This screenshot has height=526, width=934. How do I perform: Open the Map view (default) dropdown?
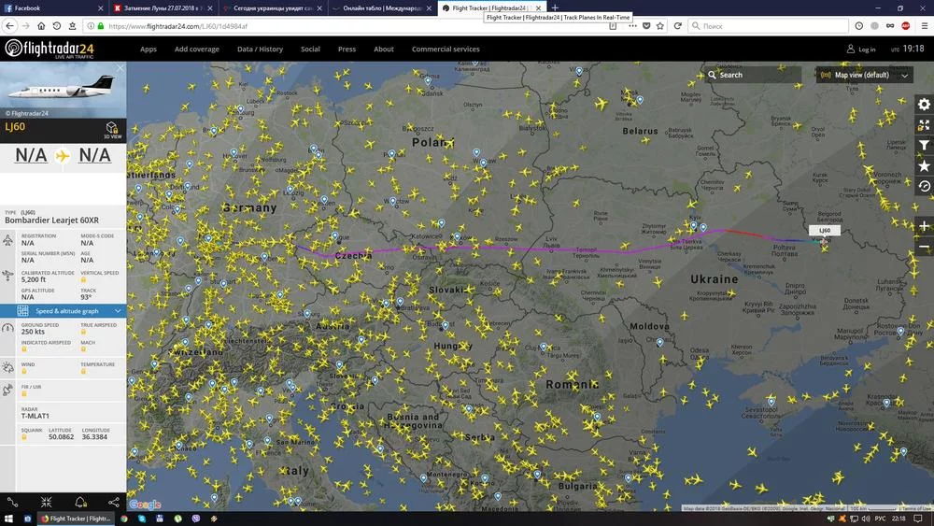point(864,75)
